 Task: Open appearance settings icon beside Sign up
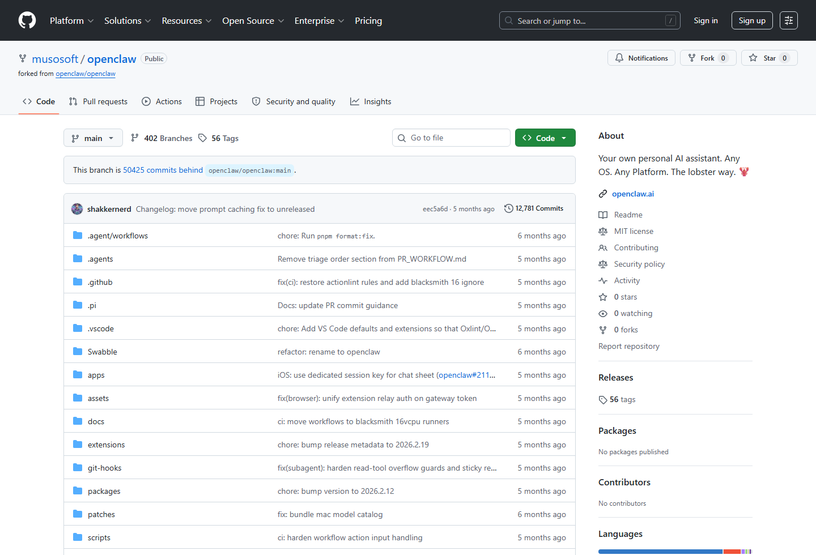[x=789, y=20]
